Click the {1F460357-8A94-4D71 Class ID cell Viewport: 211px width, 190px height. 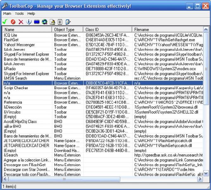click(107, 88)
